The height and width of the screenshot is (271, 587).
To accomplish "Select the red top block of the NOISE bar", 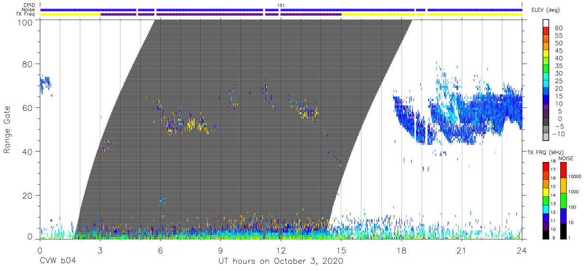I will point(563,170).
